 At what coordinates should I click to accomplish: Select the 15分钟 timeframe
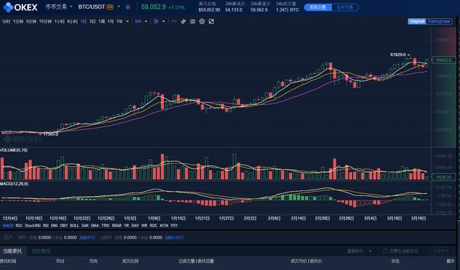pos(45,22)
